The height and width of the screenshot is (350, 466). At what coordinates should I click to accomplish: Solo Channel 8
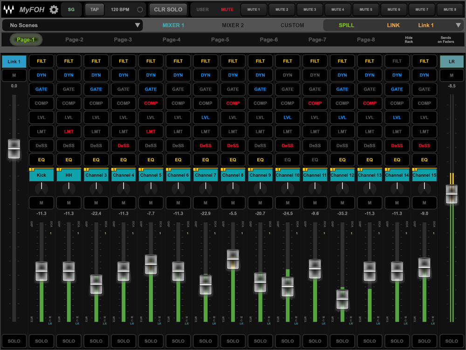point(233,341)
